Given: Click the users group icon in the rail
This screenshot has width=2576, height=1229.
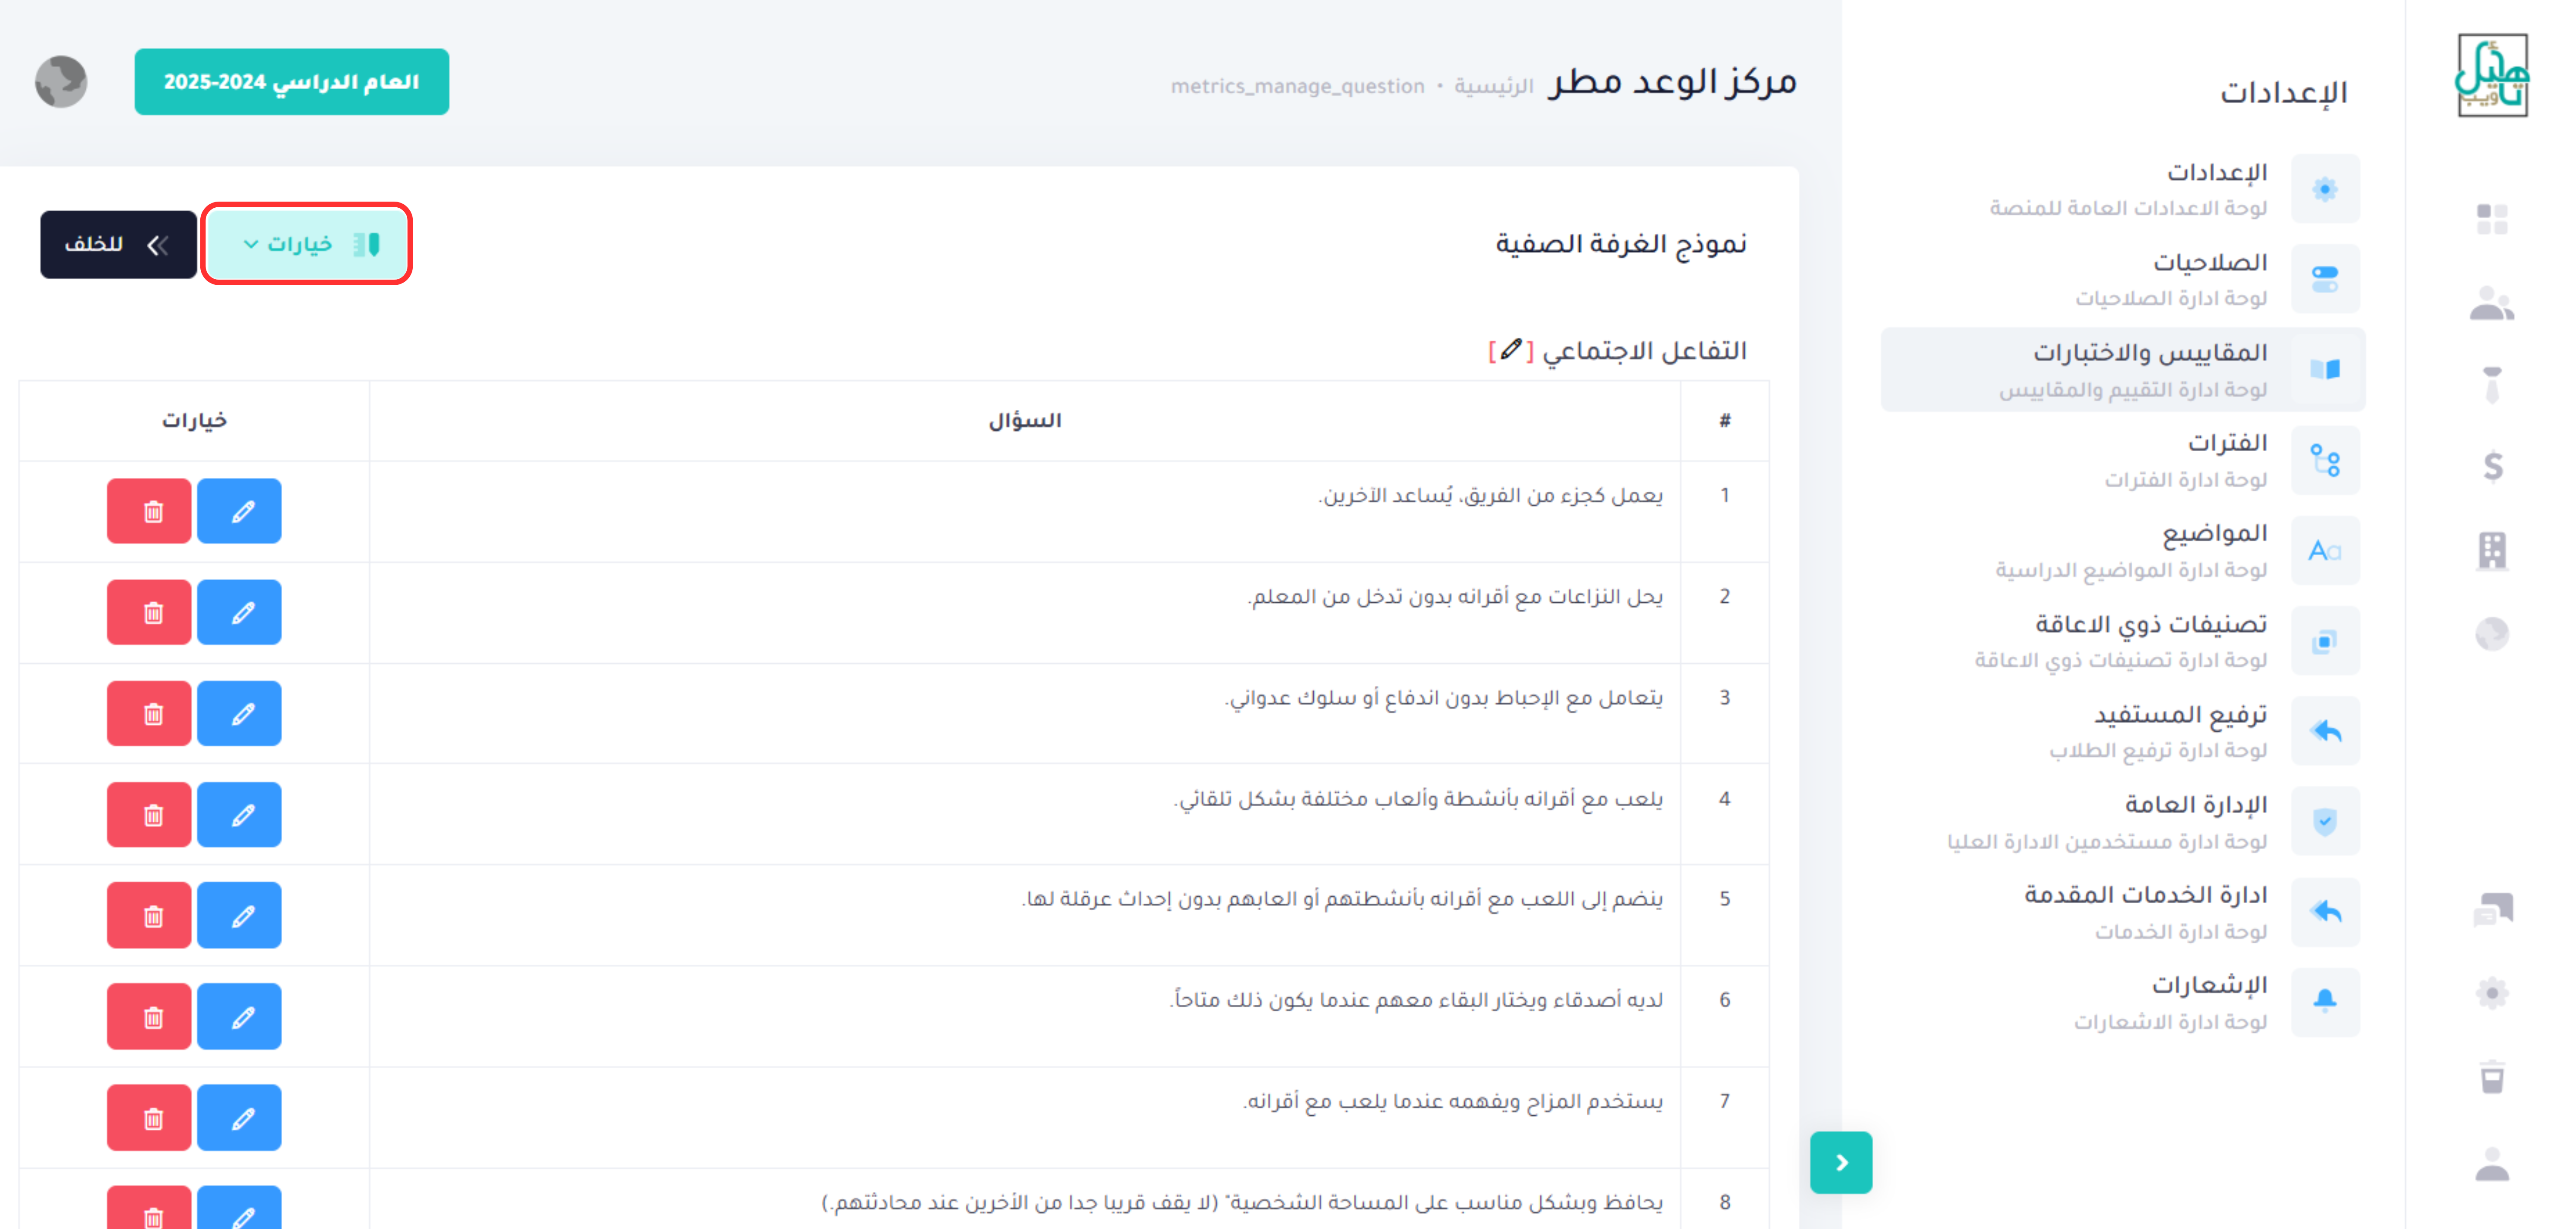Looking at the screenshot, I should pos(2492,303).
